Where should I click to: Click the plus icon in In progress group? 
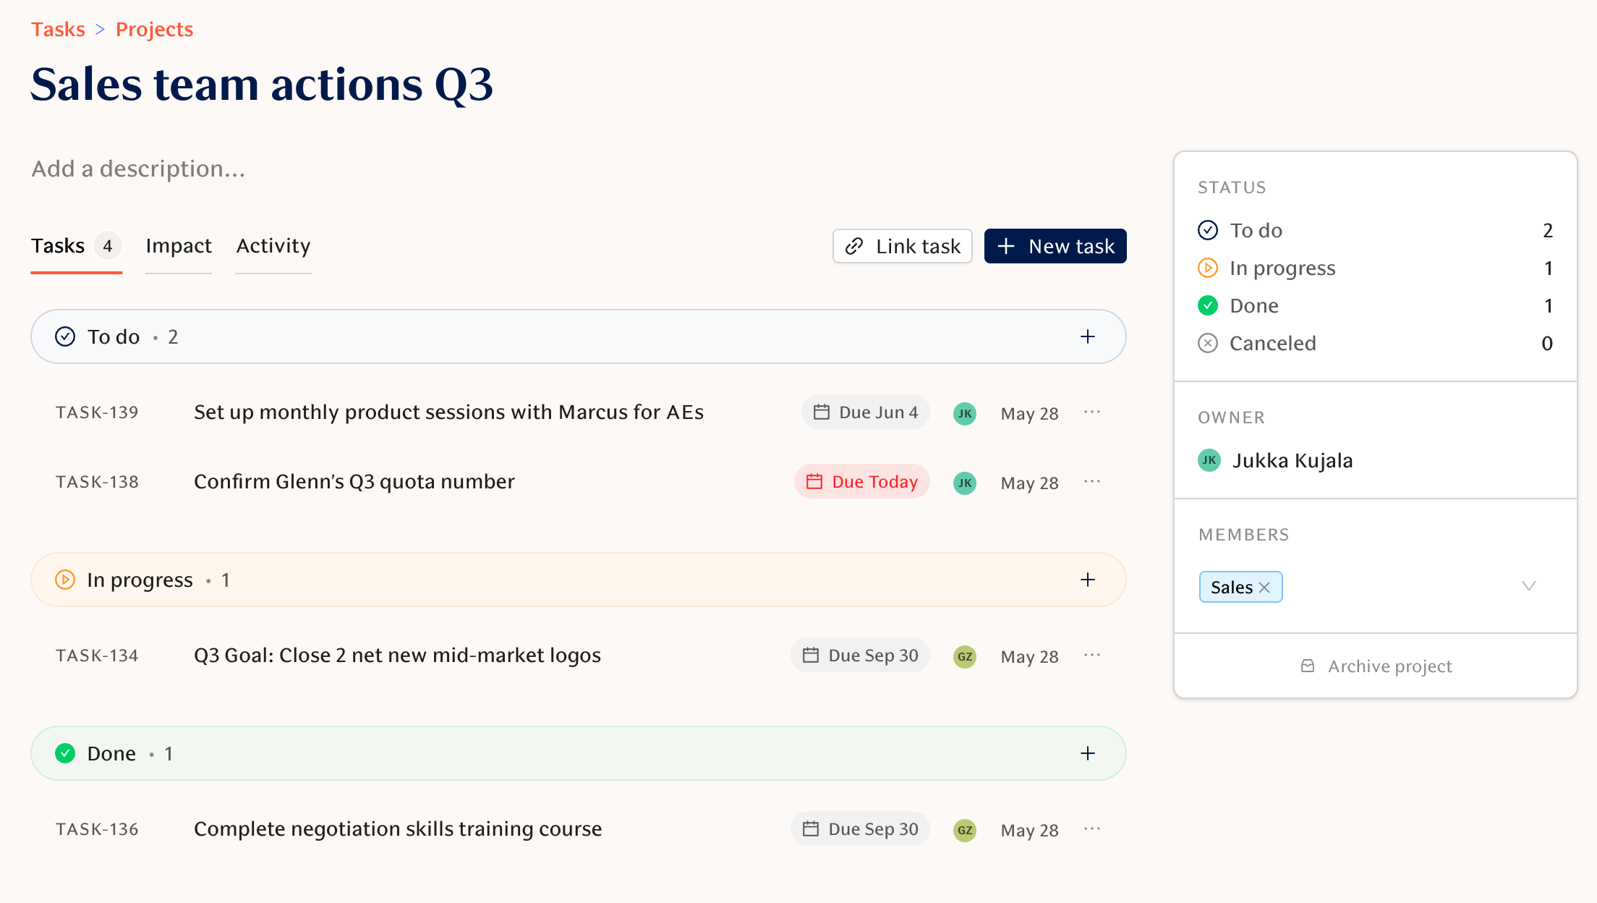(x=1088, y=580)
